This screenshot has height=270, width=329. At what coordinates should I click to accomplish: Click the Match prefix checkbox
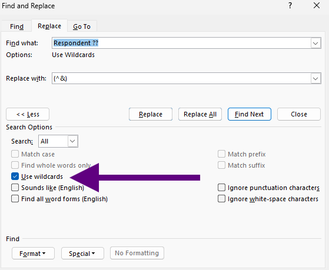click(x=221, y=154)
